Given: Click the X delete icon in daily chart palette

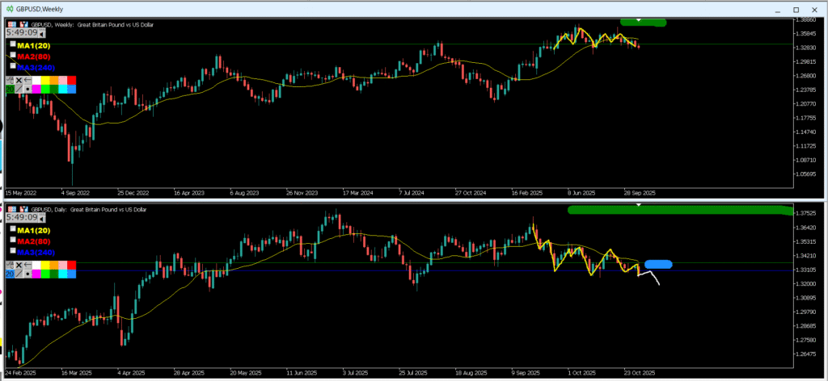Looking at the screenshot, I should coord(19,265).
